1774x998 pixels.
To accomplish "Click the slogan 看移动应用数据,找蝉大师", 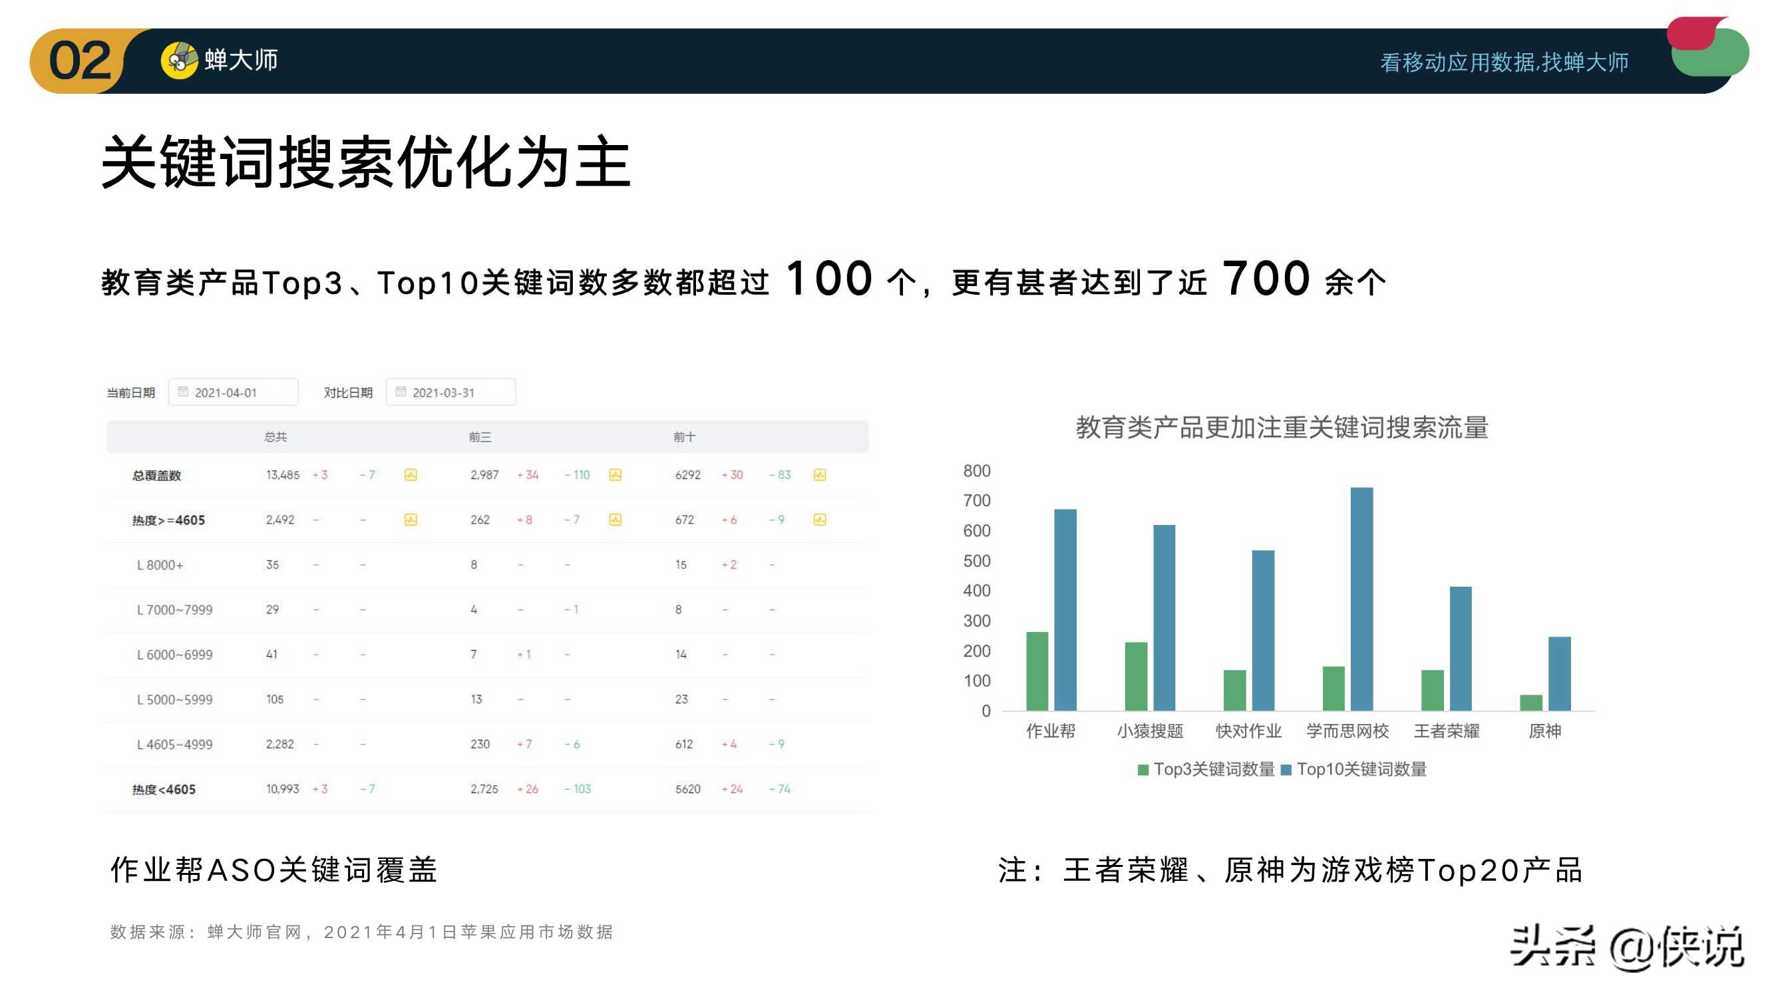I will coord(1504,62).
